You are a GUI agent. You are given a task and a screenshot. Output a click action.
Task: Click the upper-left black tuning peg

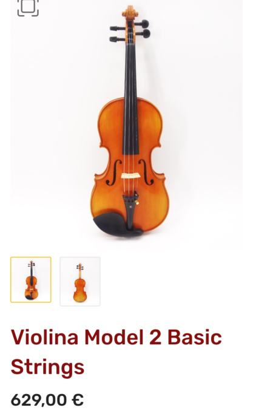pos(117,28)
